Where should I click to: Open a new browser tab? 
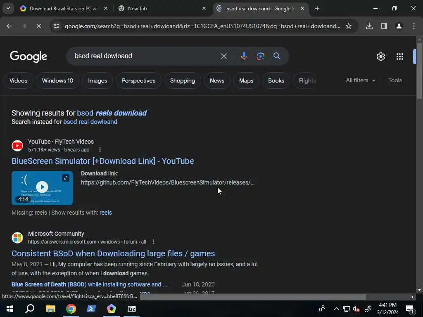coord(317,9)
